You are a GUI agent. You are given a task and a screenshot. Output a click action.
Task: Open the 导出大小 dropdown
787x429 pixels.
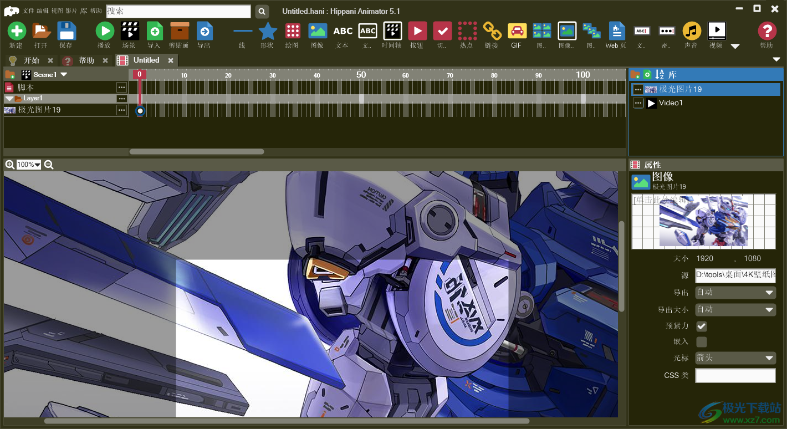(735, 310)
